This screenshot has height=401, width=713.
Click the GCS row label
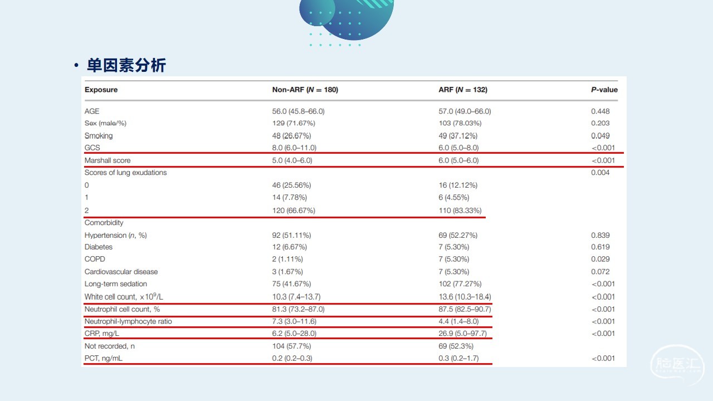pyautogui.click(x=92, y=148)
